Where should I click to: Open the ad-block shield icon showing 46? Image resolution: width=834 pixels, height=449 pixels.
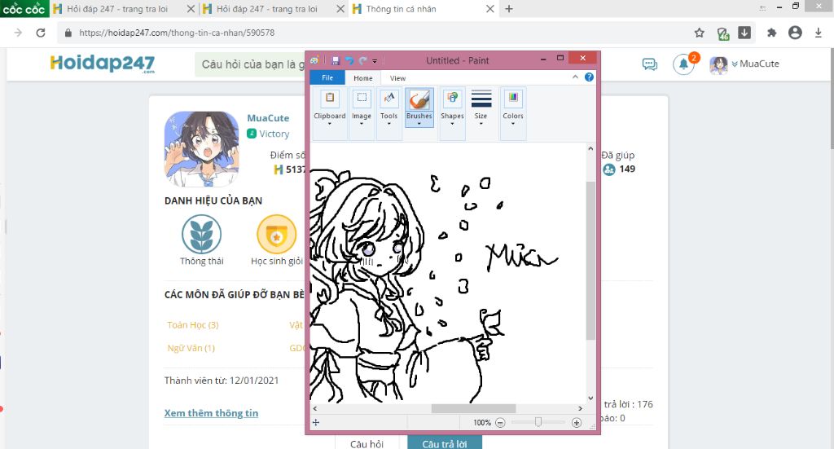point(723,33)
